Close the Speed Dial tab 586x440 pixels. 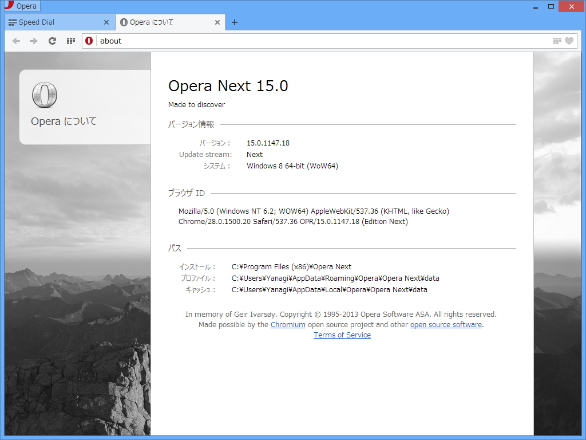(x=106, y=22)
